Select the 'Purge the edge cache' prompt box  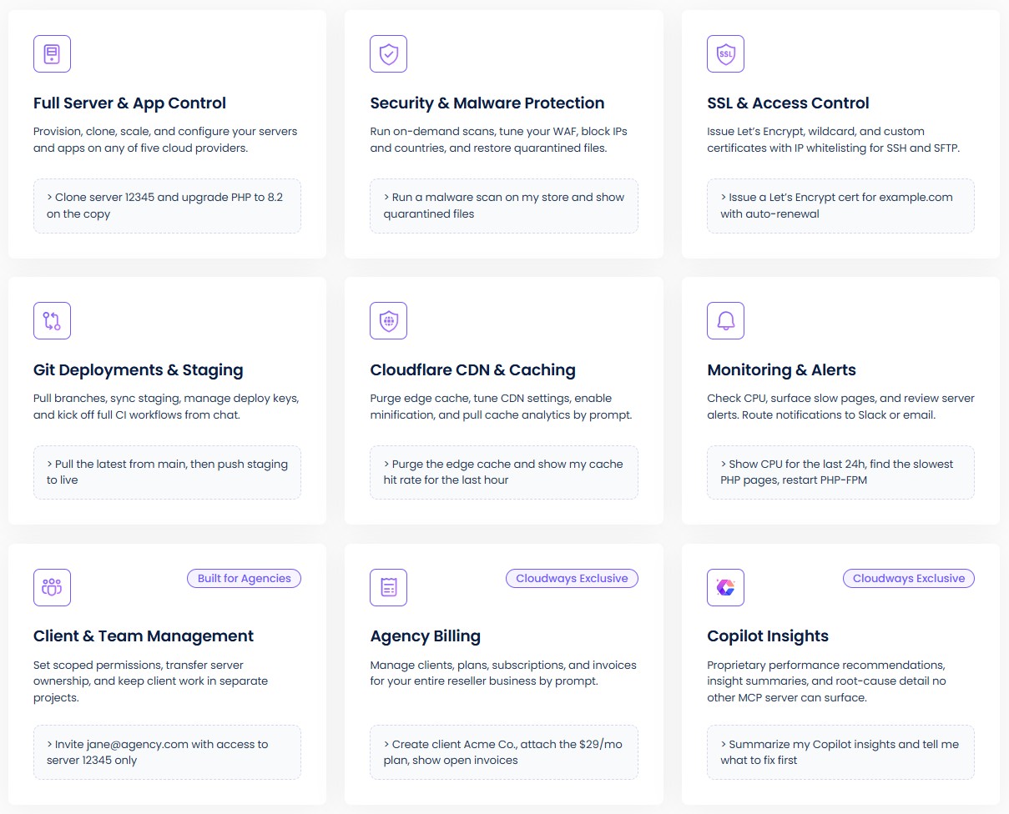[x=504, y=472]
